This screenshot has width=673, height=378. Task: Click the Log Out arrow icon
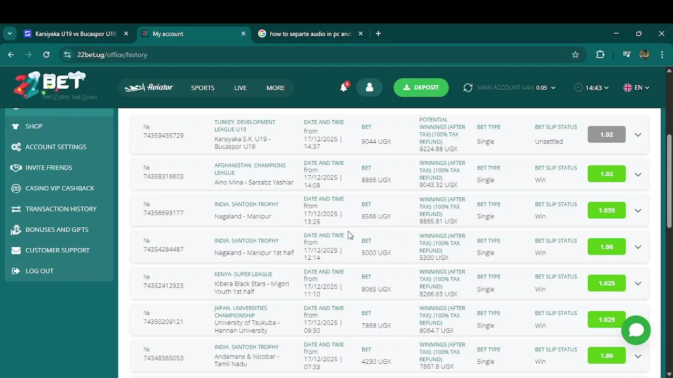pyautogui.click(x=16, y=271)
